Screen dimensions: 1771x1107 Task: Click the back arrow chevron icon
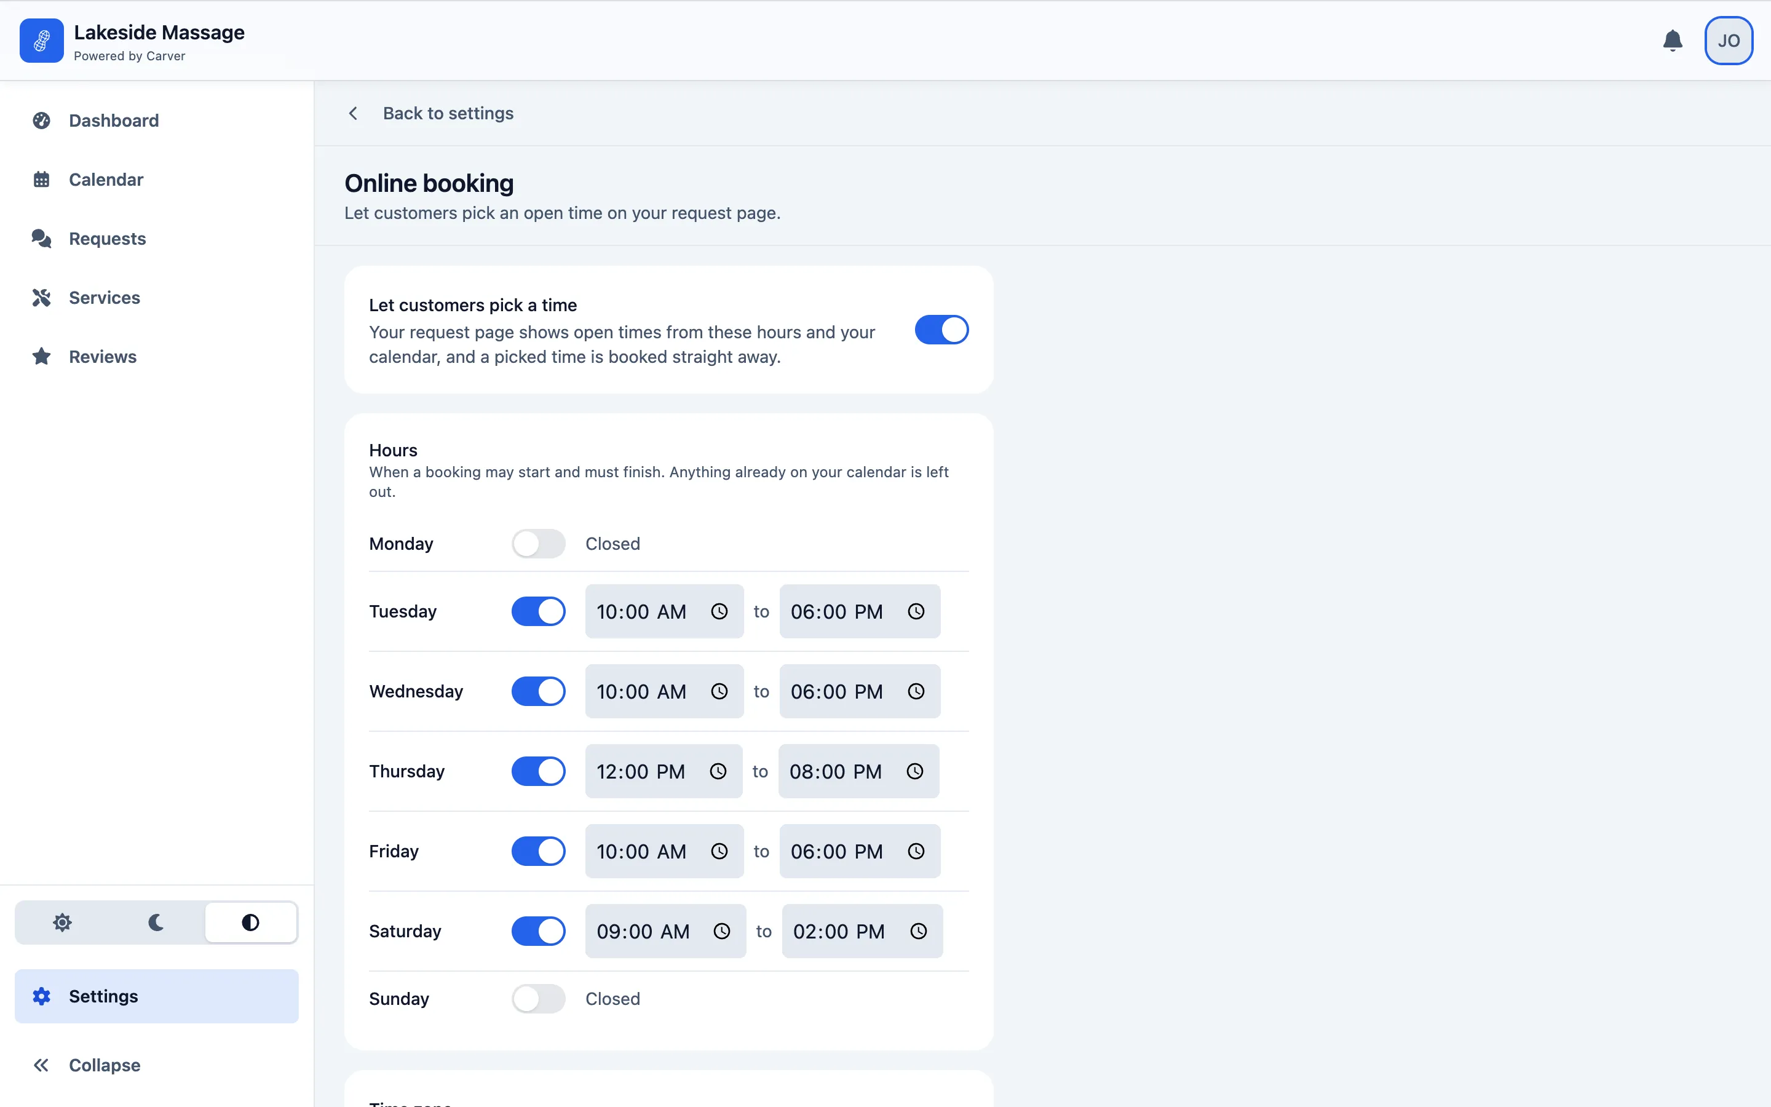pos(354,114)
